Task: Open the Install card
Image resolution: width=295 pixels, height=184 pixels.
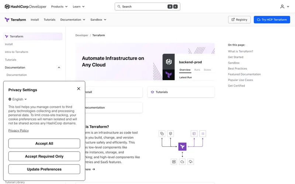Action: coord(114,92)
